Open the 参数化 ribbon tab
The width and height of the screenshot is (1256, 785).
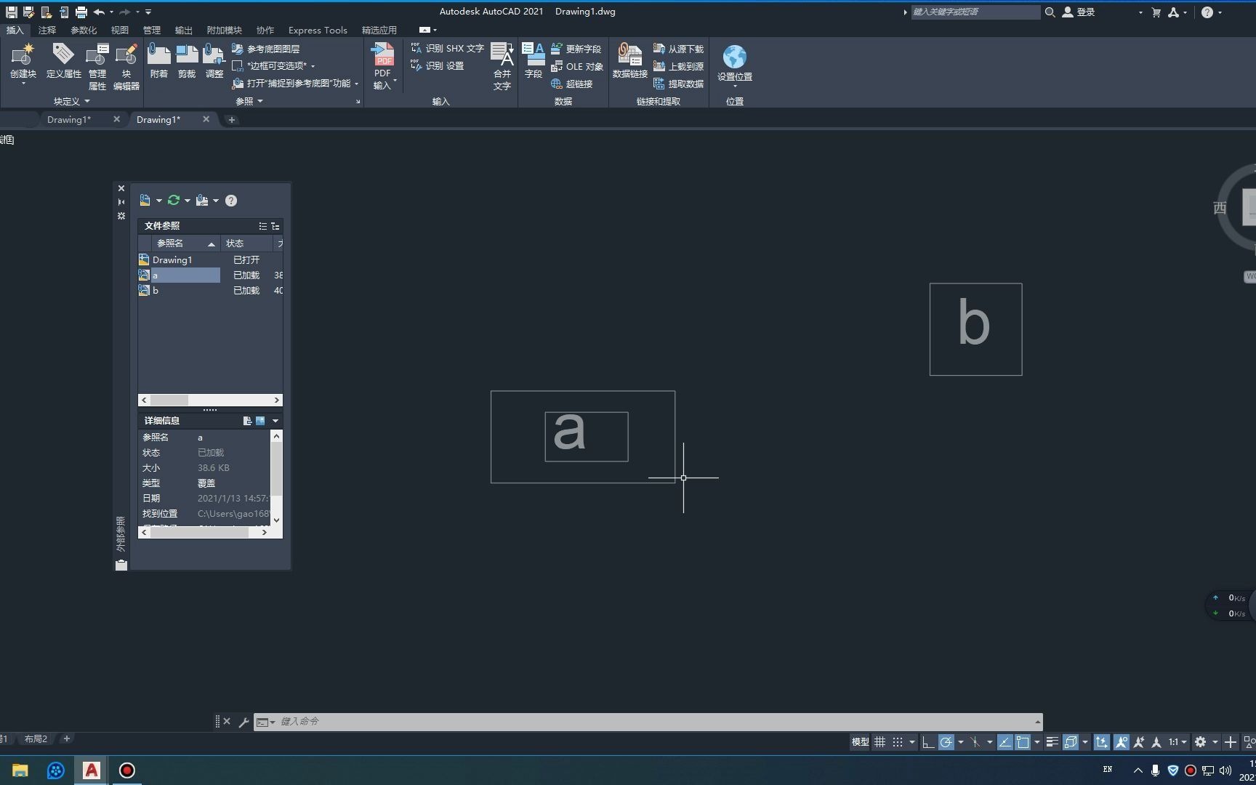point(84,30)
